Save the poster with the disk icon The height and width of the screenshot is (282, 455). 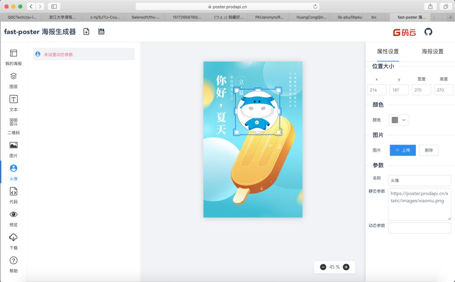tap(101, 32)
